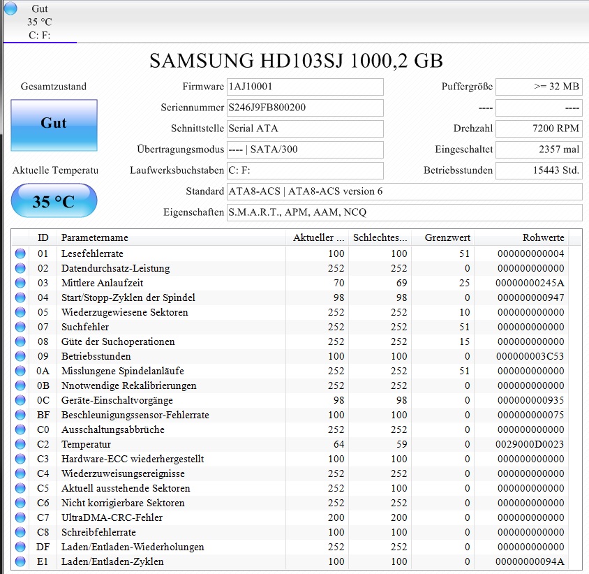The height and width of the screenshot is (574, 589).
Task: Click raw value 000000003C53
Action: (x=530, y=356)
